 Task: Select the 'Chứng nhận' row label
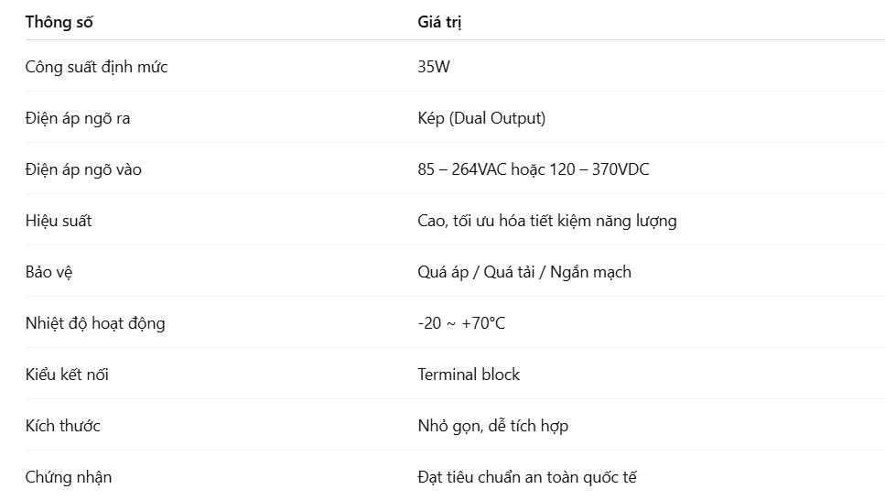(69, 477)
